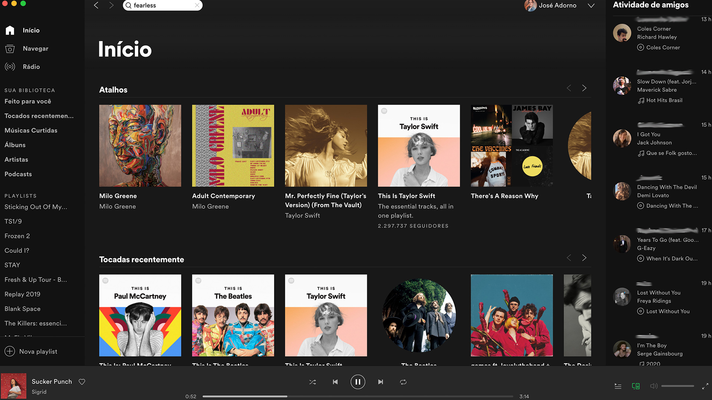Open the Frozen 2 playlist
Screen dimensions: 712x400
[x=17, y=236]
